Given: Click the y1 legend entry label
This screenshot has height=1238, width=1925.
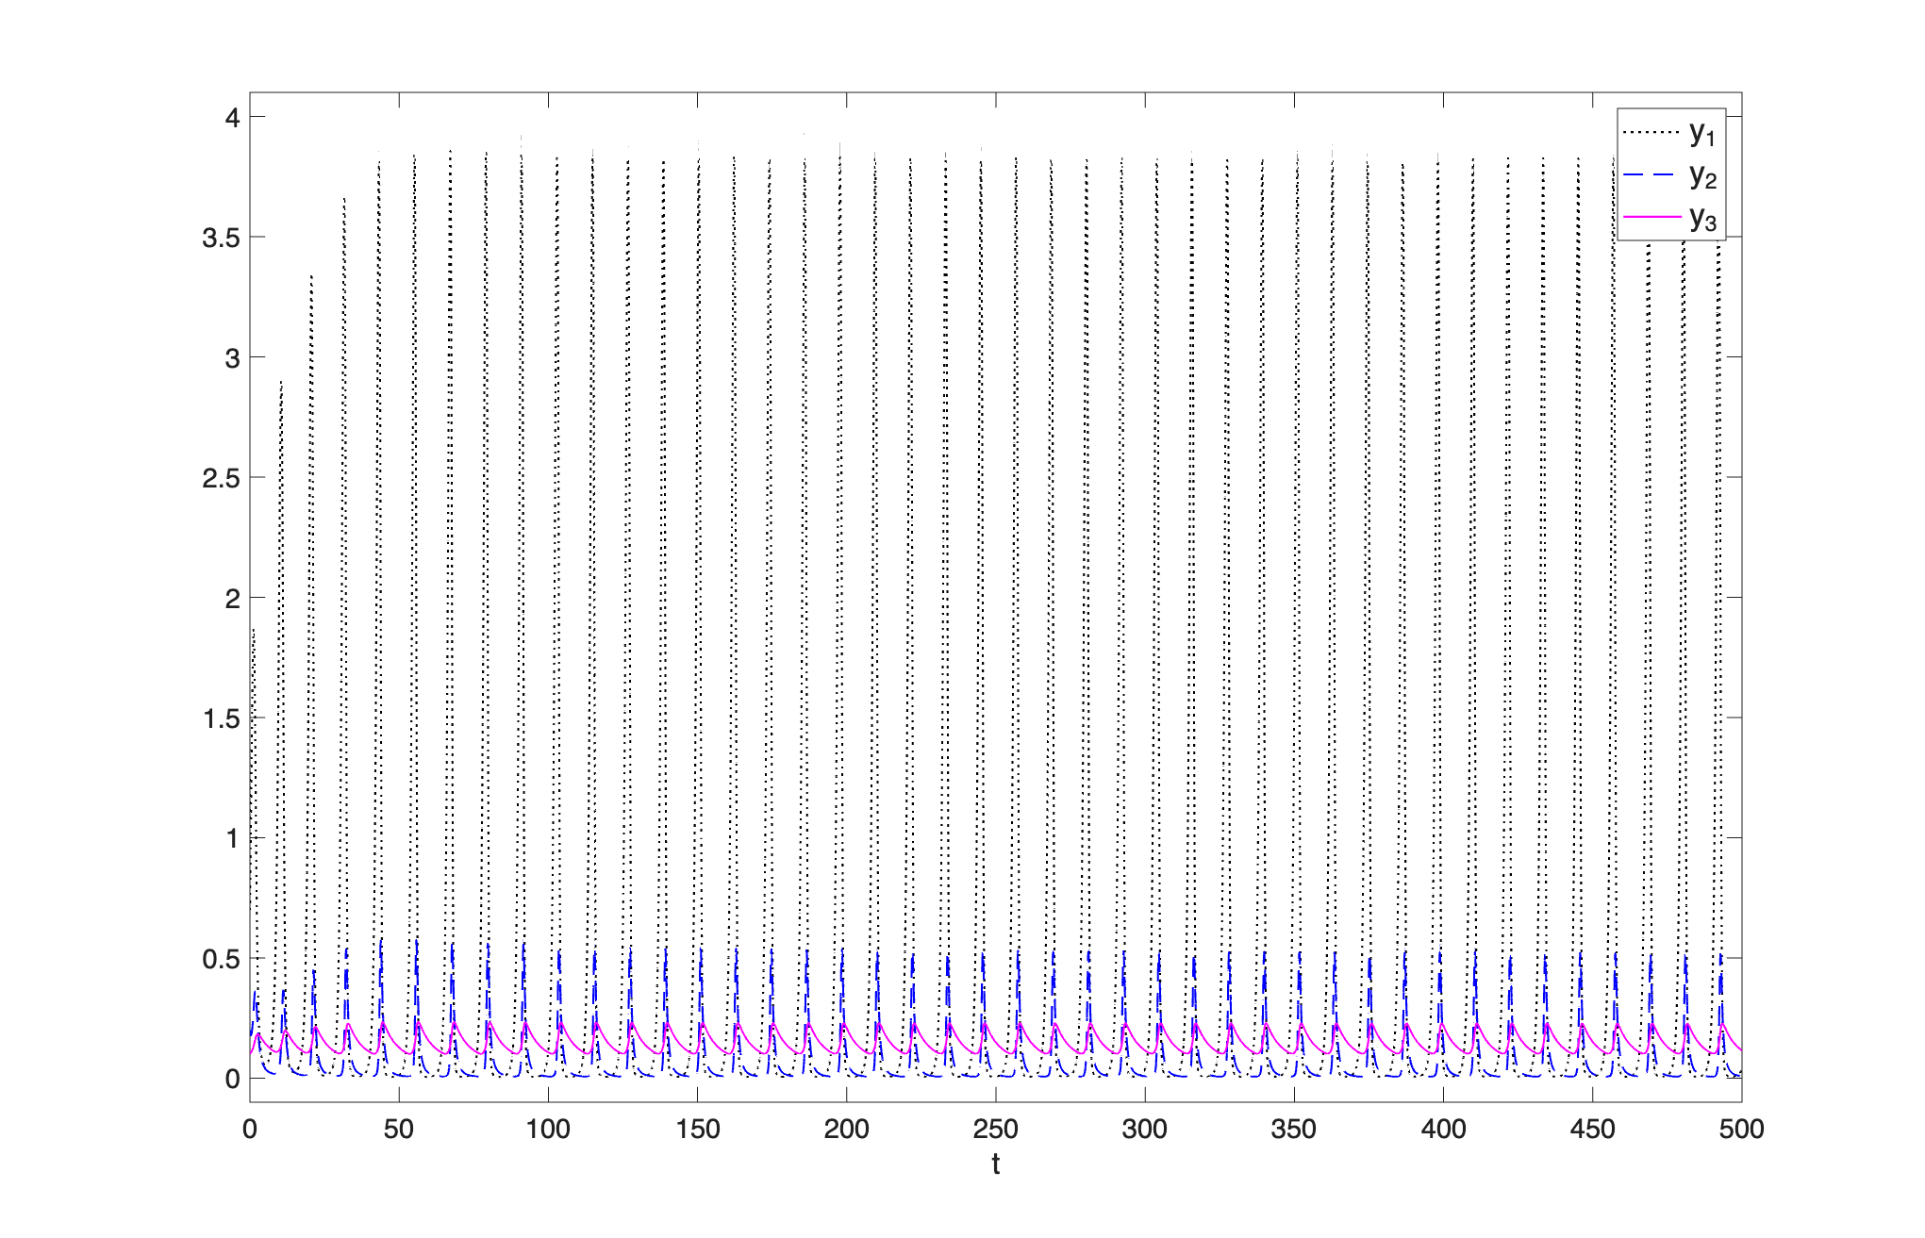Looking at the screenshot, I should click(x=1701, y=134).
